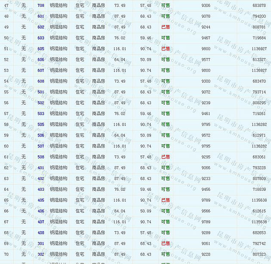The height and width of the screenshot is (264, 271).
Task: Select room 401 link
Action: [41, 168]
